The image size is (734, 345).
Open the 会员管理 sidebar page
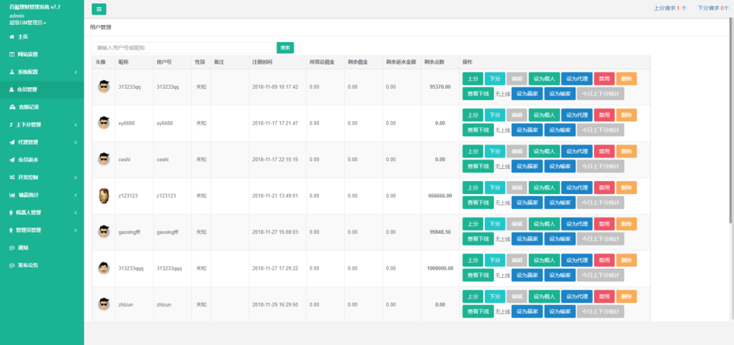[42, 89]
